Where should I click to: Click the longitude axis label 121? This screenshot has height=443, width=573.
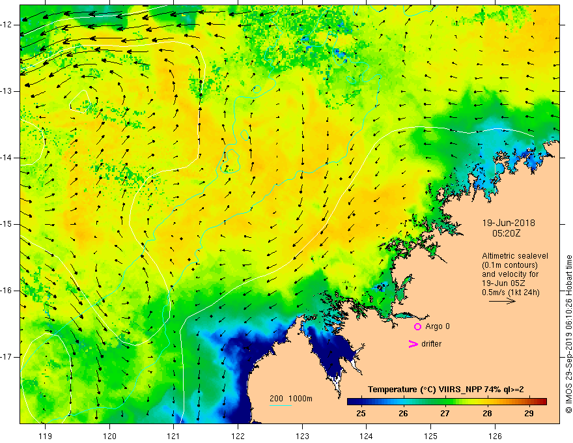(x=174, y=436)
